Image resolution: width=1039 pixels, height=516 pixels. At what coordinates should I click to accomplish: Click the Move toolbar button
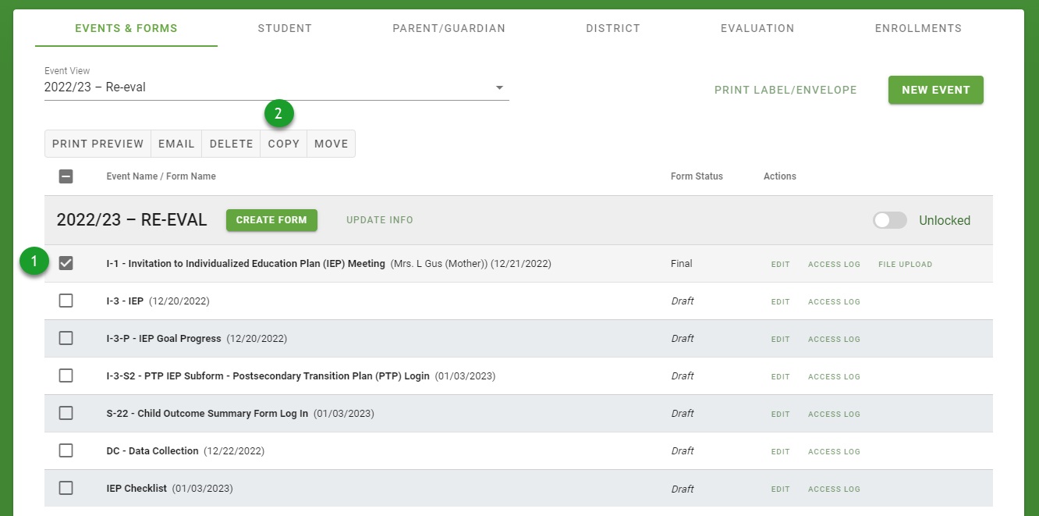pyautogui.click(x=331, y=144)
